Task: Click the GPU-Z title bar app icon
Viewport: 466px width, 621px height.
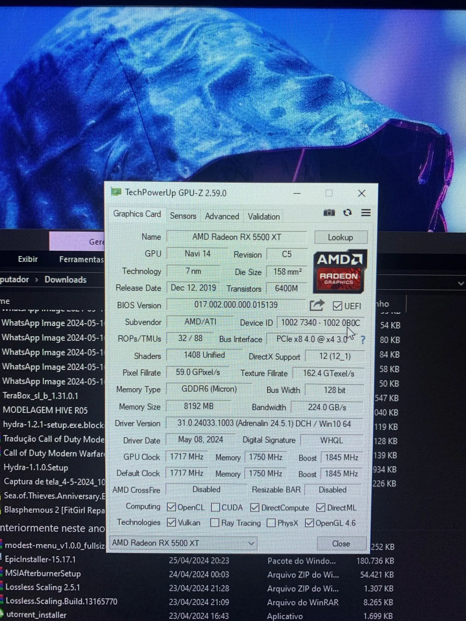Action: coord(116,192)
